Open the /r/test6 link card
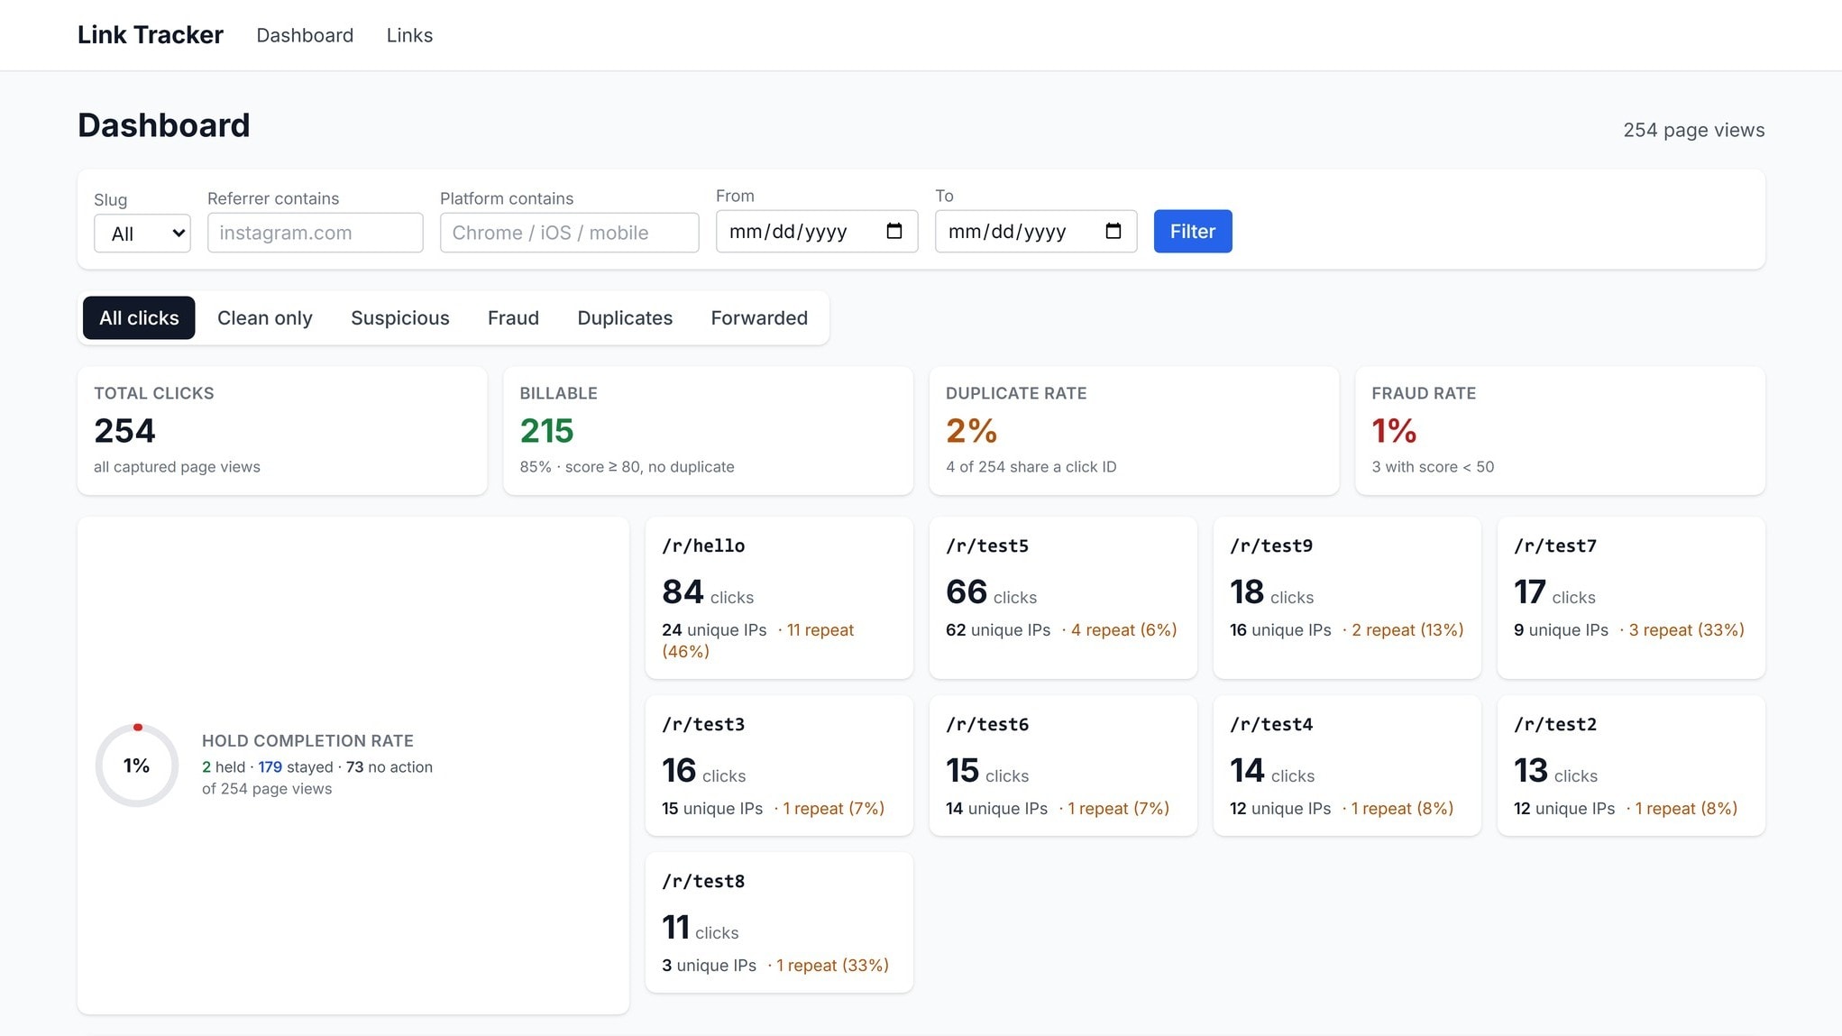 (x=1063, y=766)
